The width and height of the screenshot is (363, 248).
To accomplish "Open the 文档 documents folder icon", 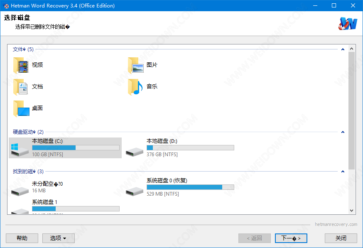I will click(21, 87).
